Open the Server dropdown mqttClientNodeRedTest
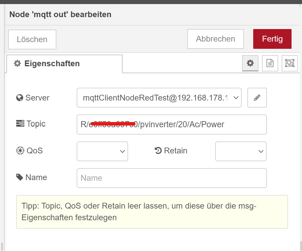The width and height of the screenshot is (302, 251). pyautogui.click(x=159, y=98)
